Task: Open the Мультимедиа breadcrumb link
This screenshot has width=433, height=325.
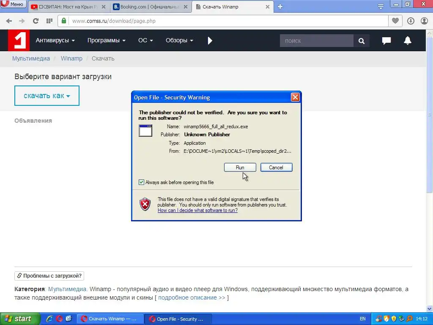Action: [31, 58]
